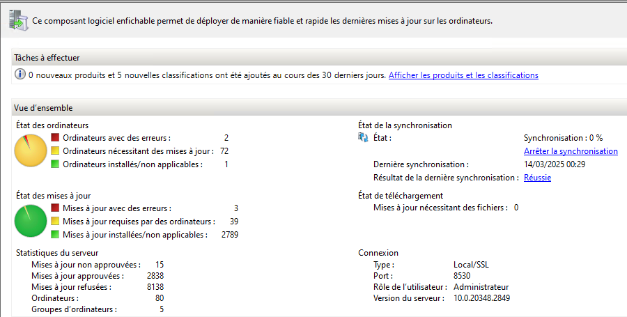Viewport: 627px width, 317px height.
Task: Click the Synchronisation : 0 % progress text
Action: (563, 138)
